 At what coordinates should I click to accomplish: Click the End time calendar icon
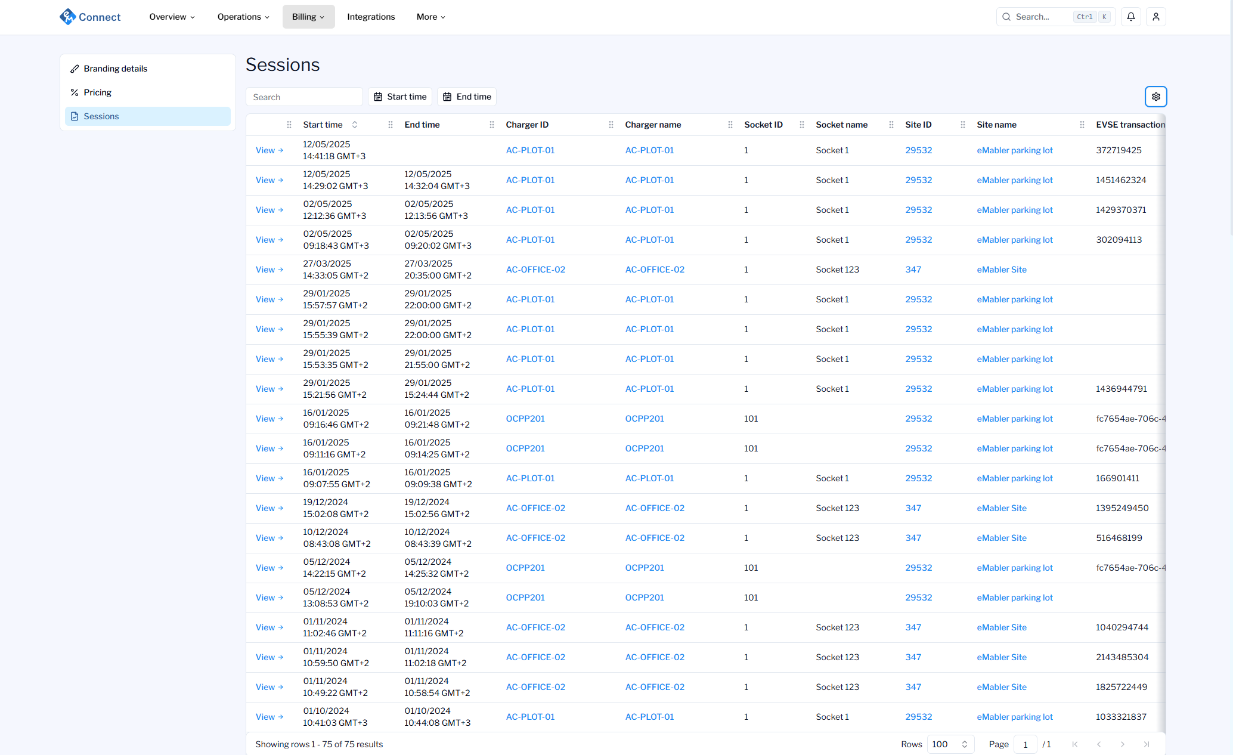(x=447, y=96)
